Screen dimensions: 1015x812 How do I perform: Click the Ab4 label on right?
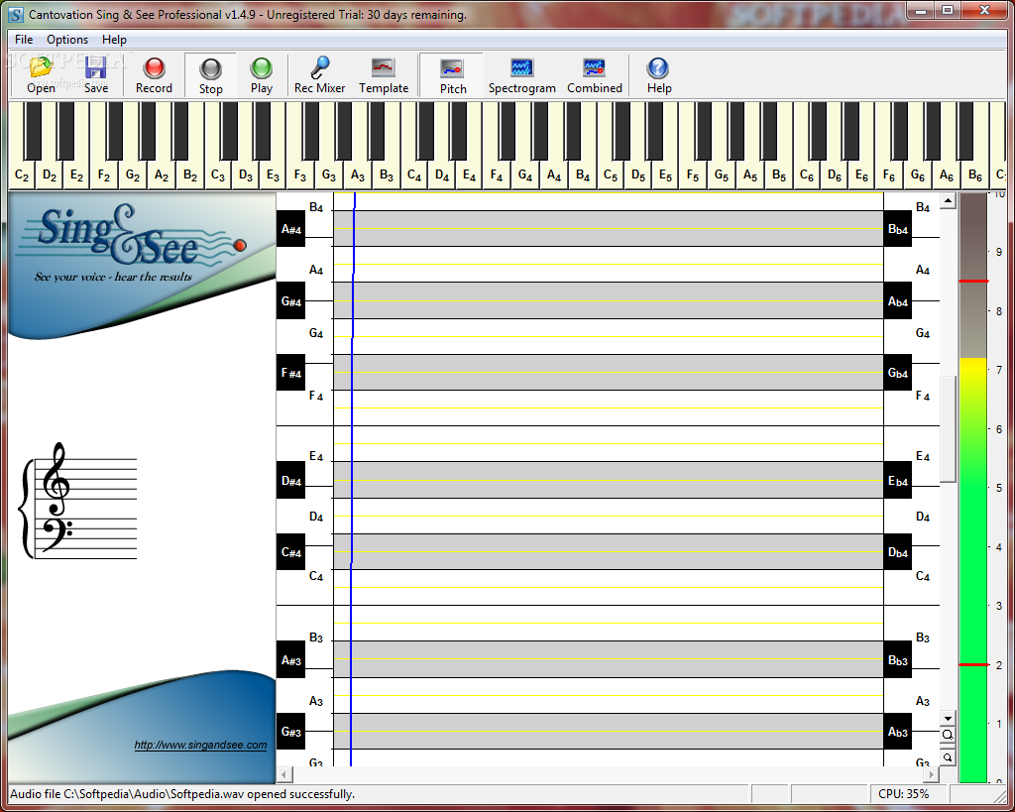(x=898, y=301)
